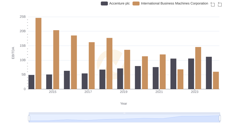225x129 pixels.
Task: Click the area zoom icon
Action: point(213,4)
